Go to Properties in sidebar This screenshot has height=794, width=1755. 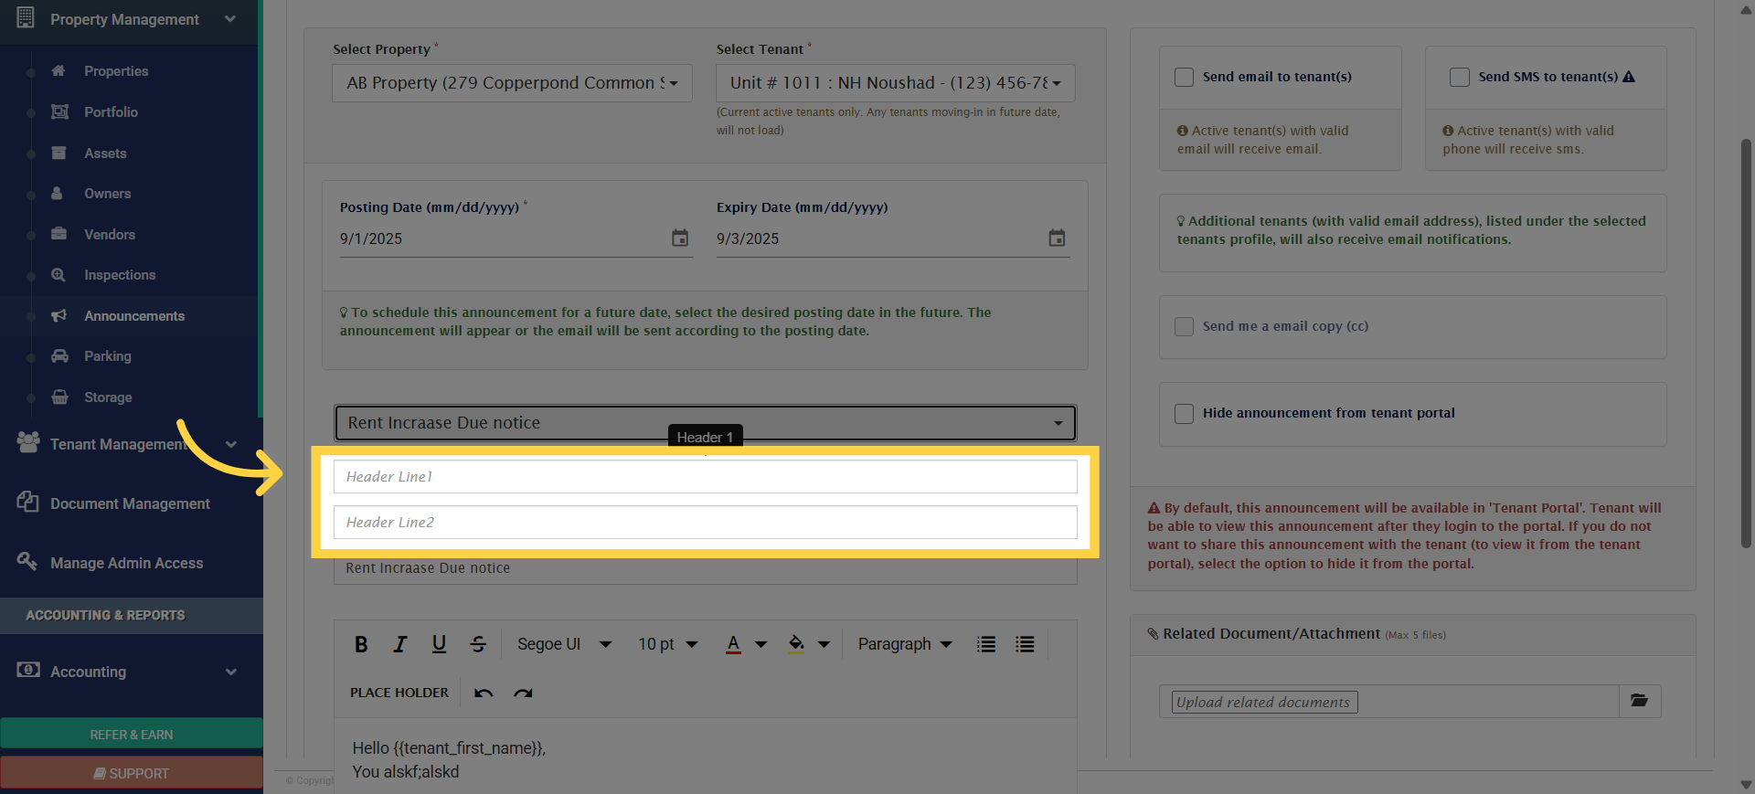click(116, 71)
